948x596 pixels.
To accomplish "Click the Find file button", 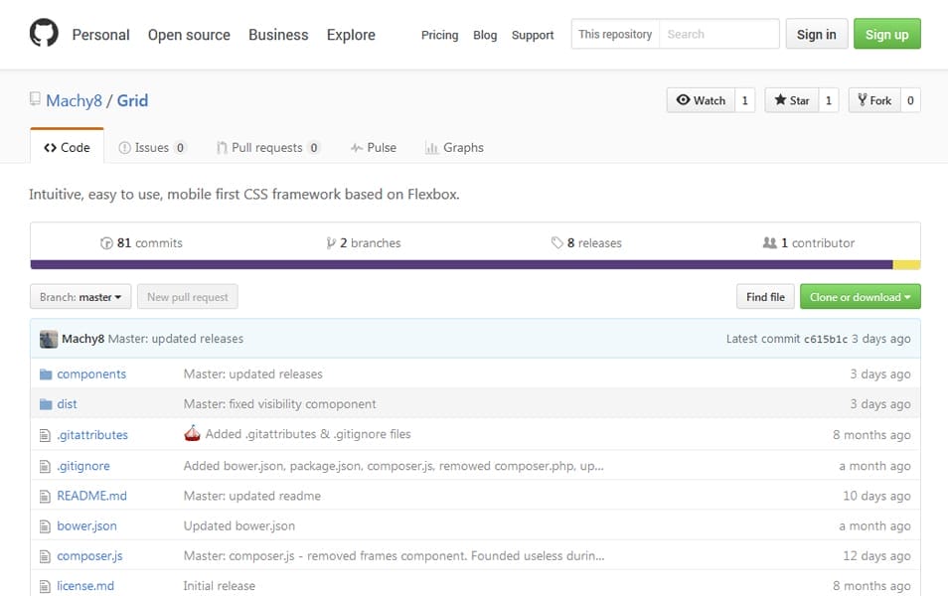I will (x=765, y=297).
